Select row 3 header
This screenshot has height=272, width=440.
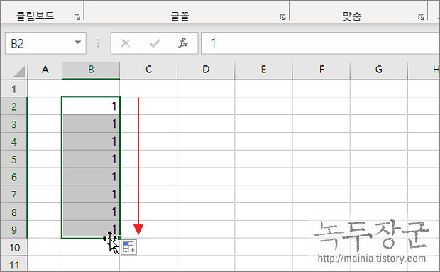[x=13, y=124]
